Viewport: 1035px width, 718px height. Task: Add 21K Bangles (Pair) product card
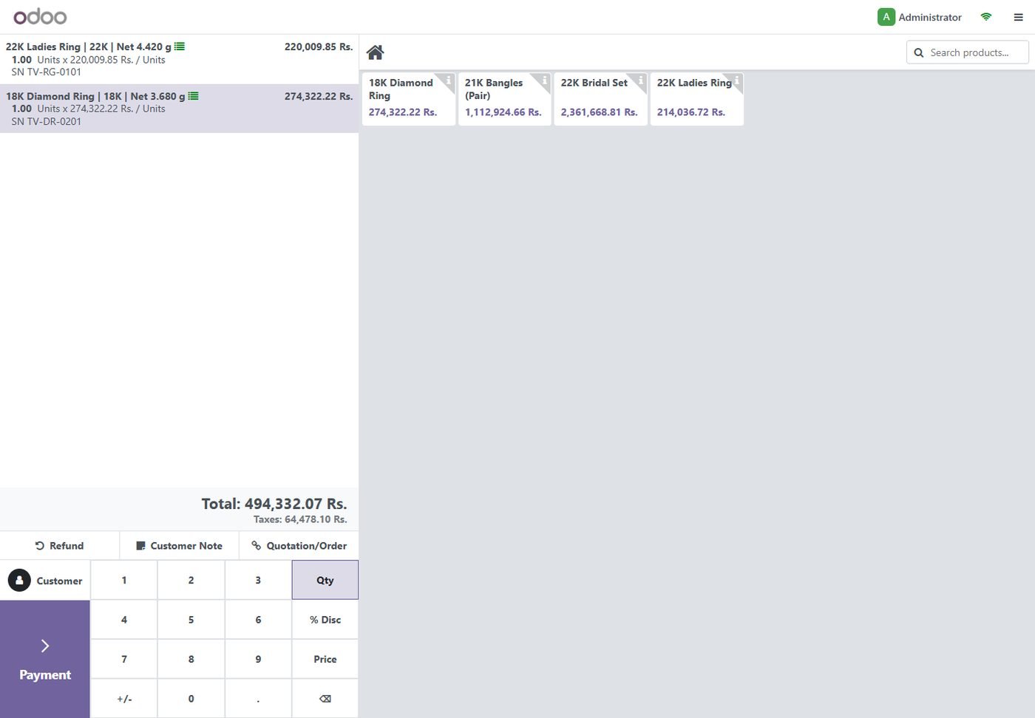(504, 99)
